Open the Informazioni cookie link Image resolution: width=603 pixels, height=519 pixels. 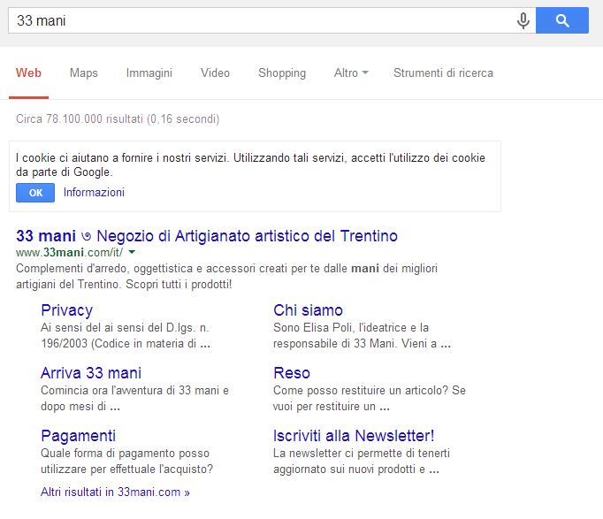coord(94,192)
